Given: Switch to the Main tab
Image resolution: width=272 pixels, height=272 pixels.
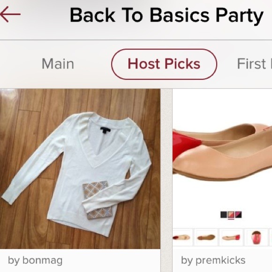Looking at the screenshot, I should [58, 64].
